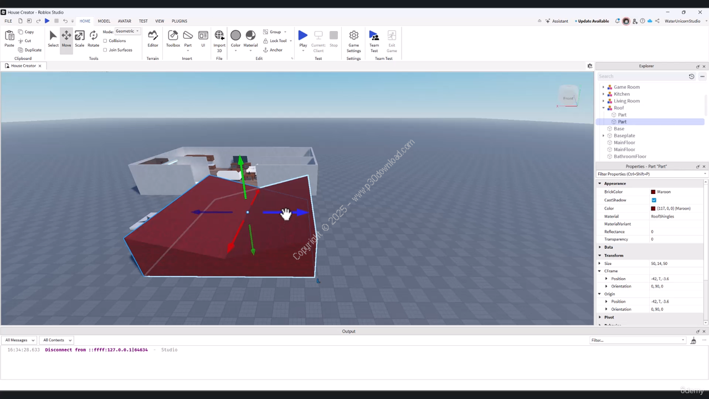Switch to the VIEW tab

pyautogui.click(x=160, y=21)
